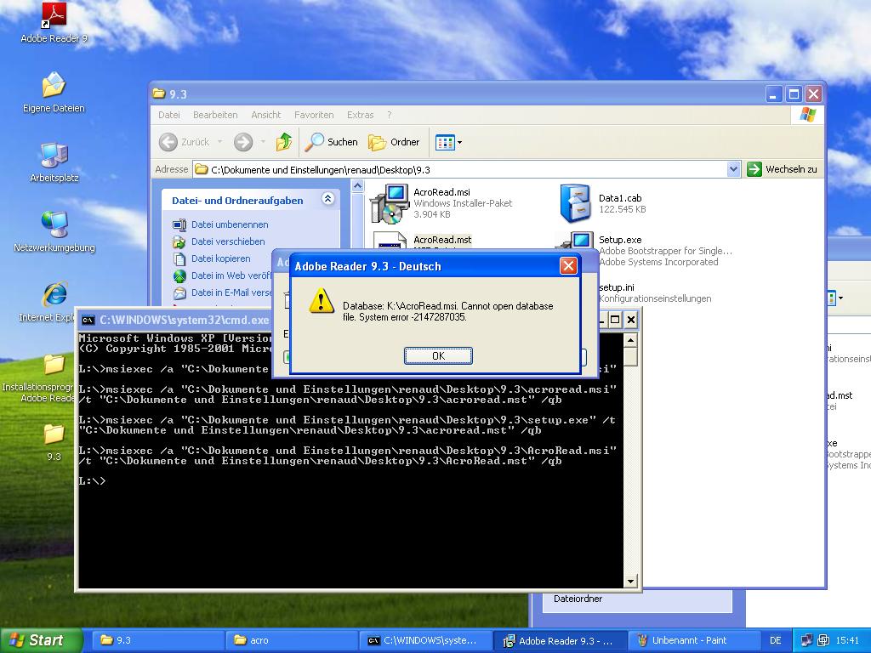
Task: Open the forward history dropdown arrow
Action: coord(263,142)
